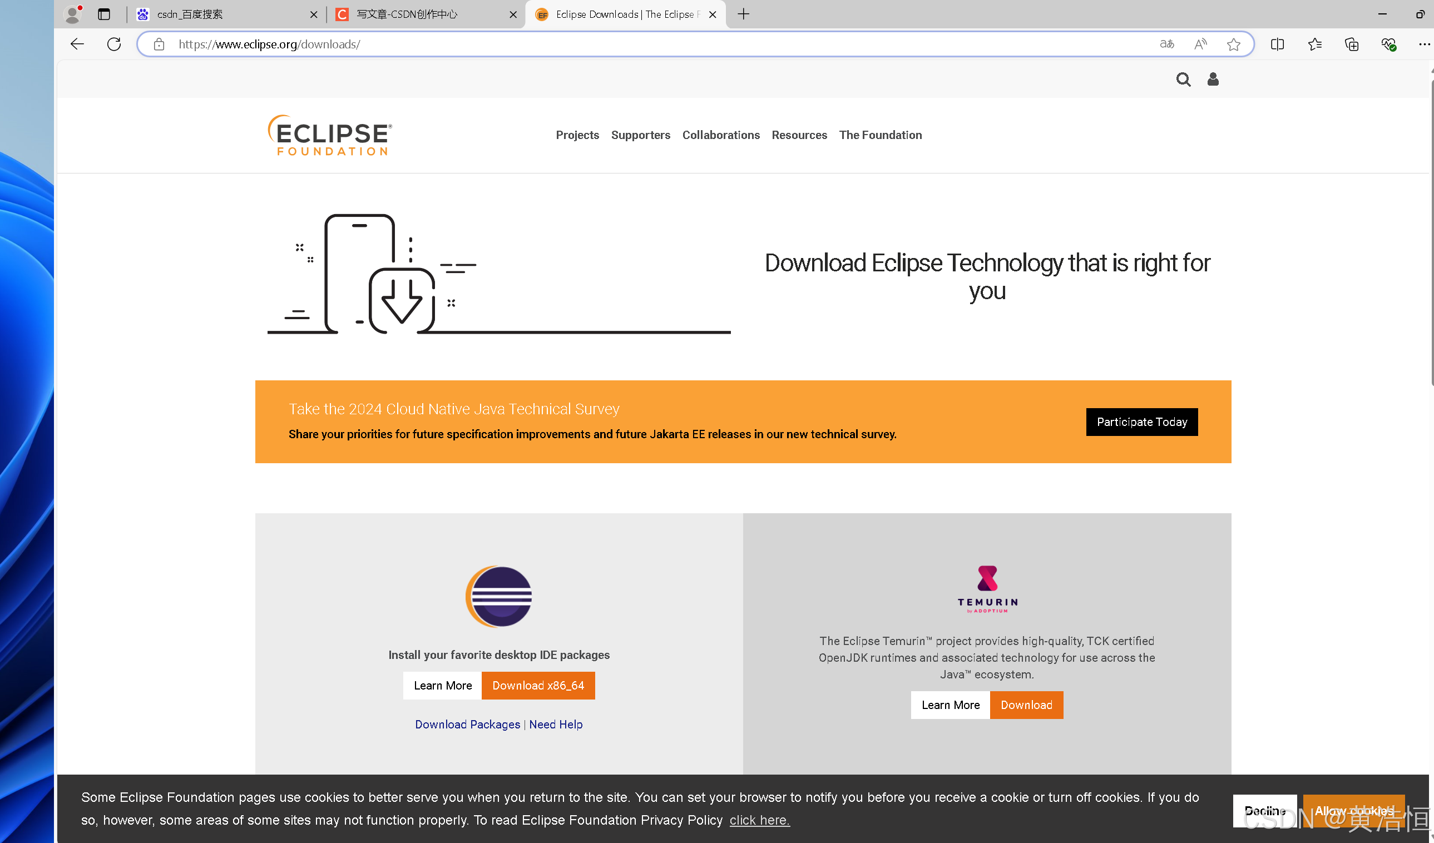The height and width of the screenshot is (843, 1434).
Task: Click the Allow cookies button
Action: (1353, 810)
